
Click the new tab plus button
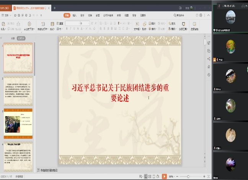pyautogui.click(x=54, y=8)
